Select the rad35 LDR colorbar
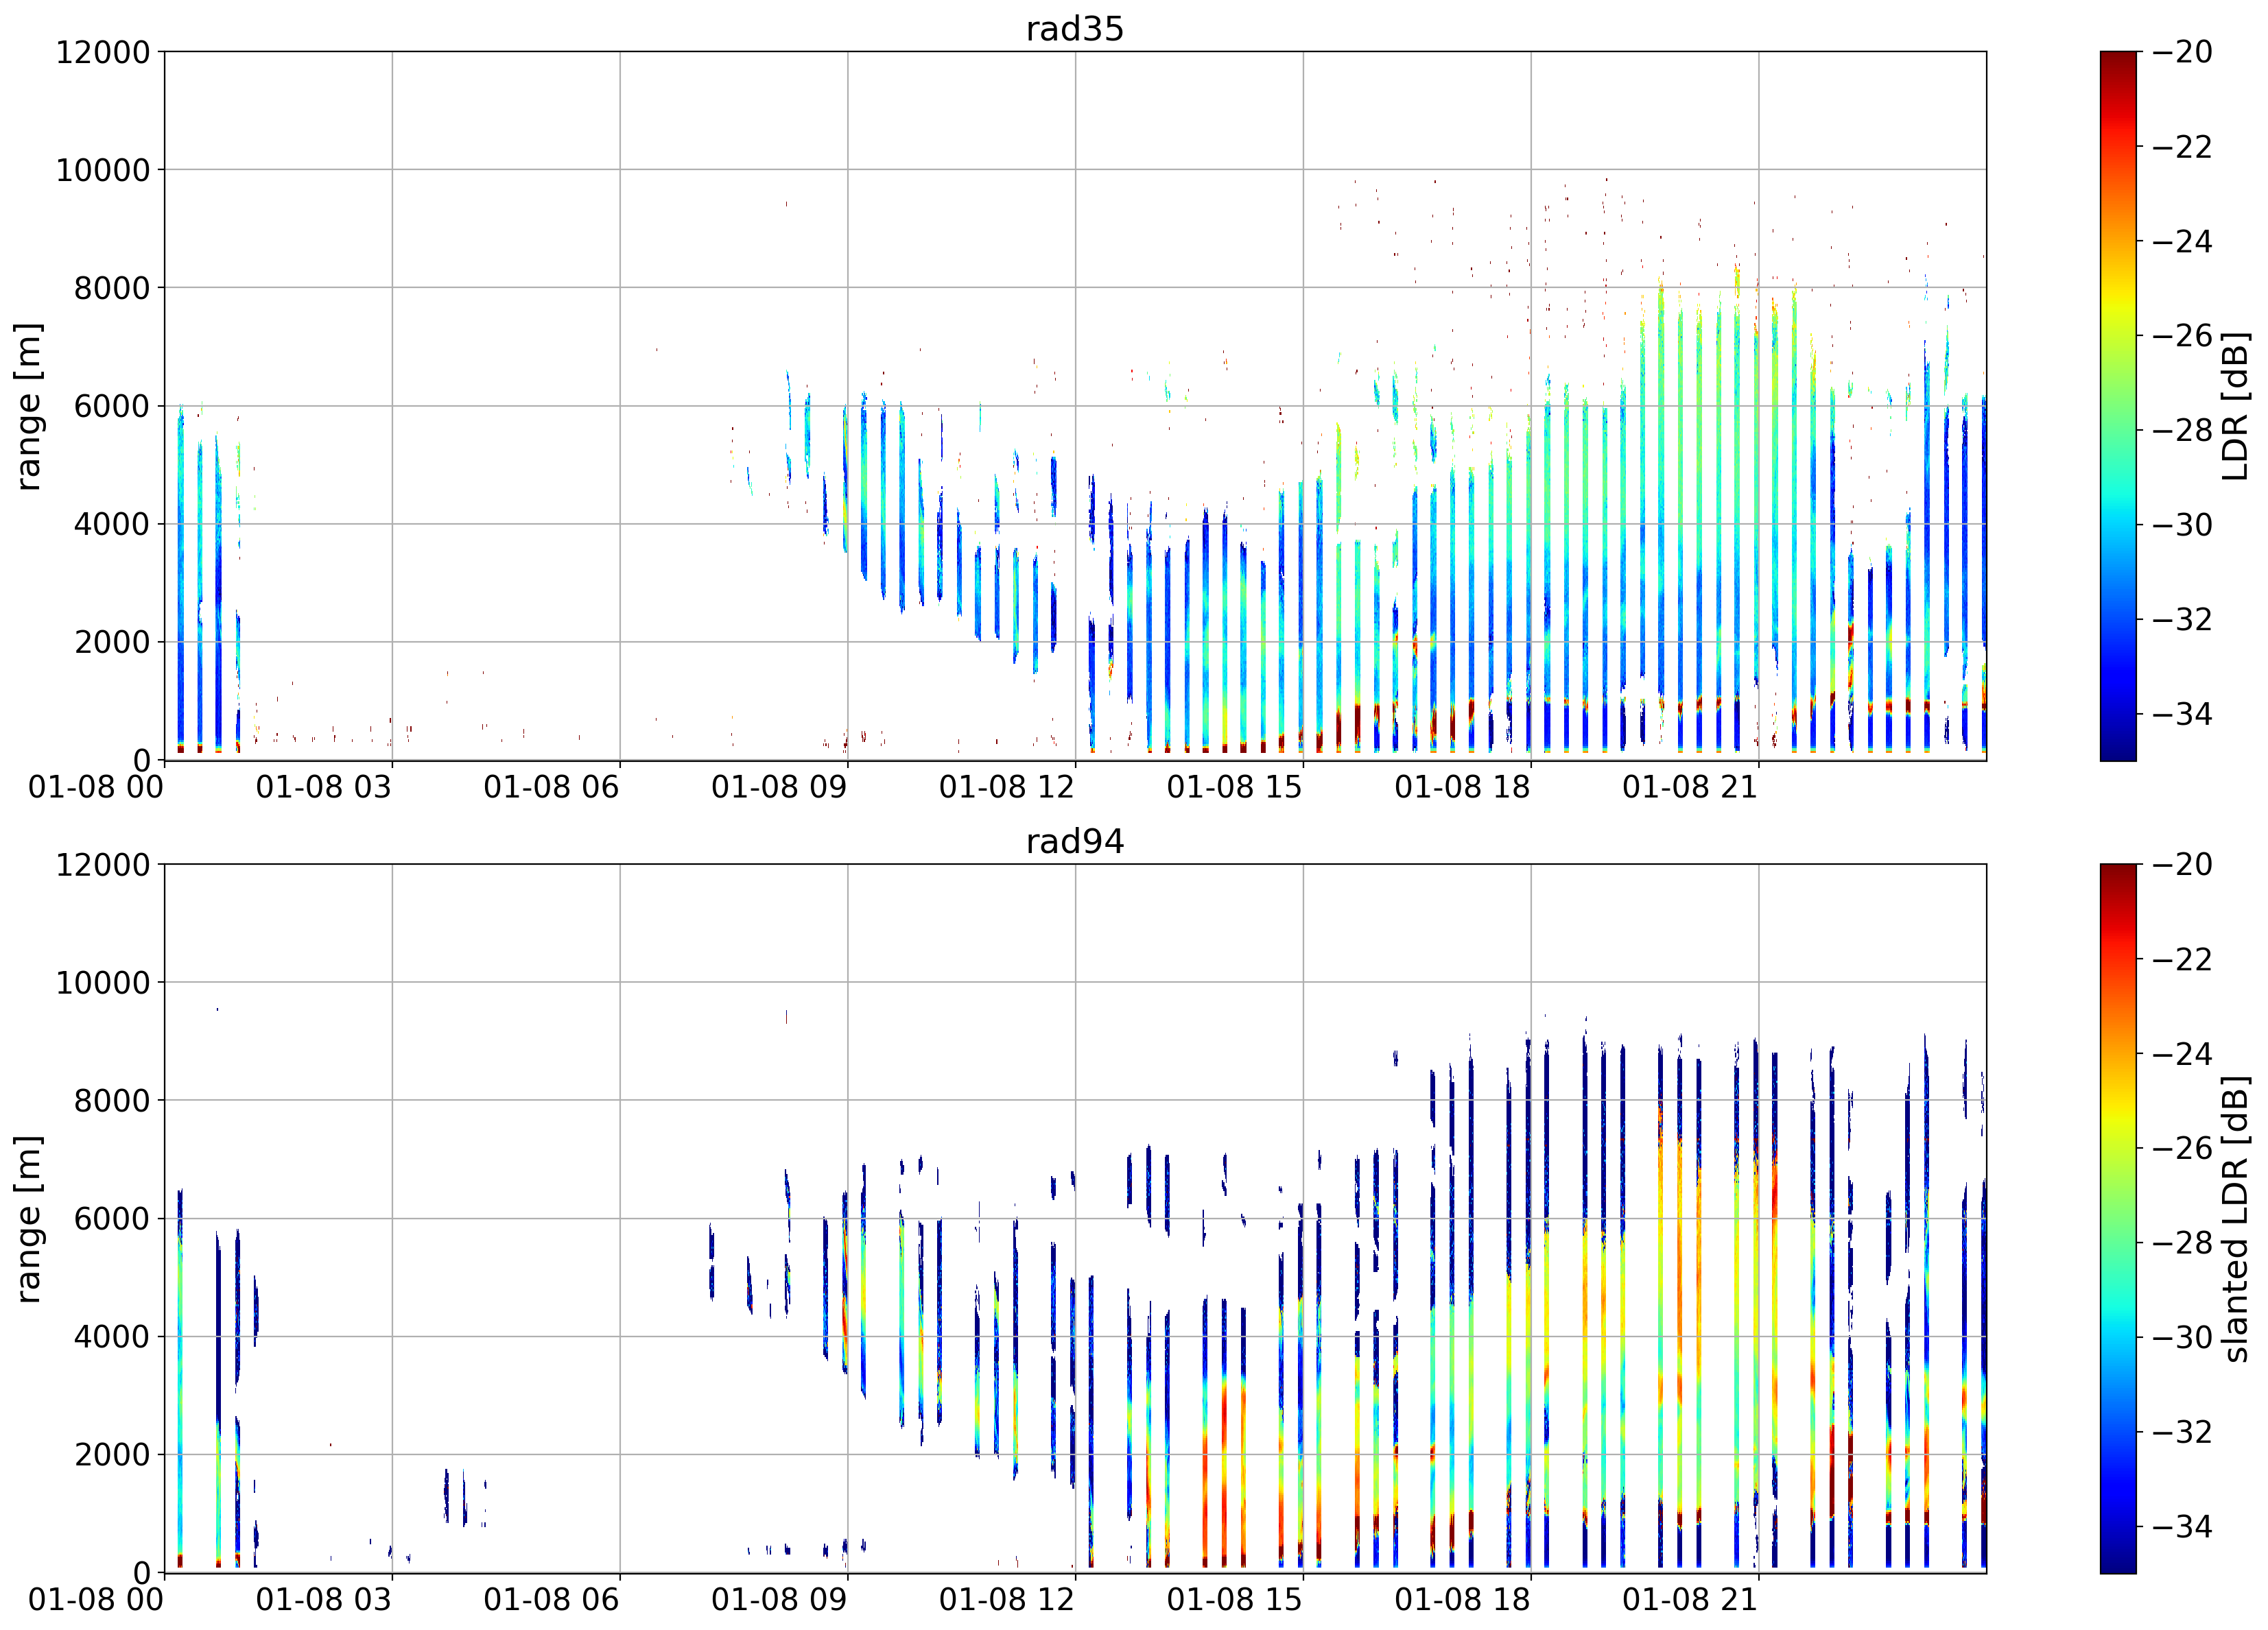The image size is (2268, 1630). coord(2118,406)
